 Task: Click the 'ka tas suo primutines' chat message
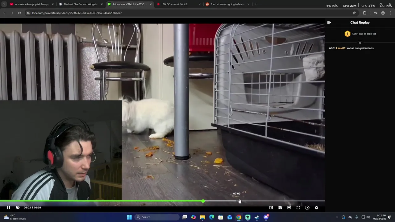coord(360,48)
